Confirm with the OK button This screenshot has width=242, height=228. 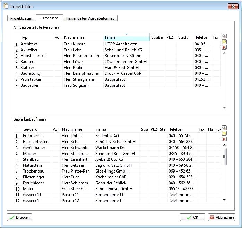tap(192, 217)
